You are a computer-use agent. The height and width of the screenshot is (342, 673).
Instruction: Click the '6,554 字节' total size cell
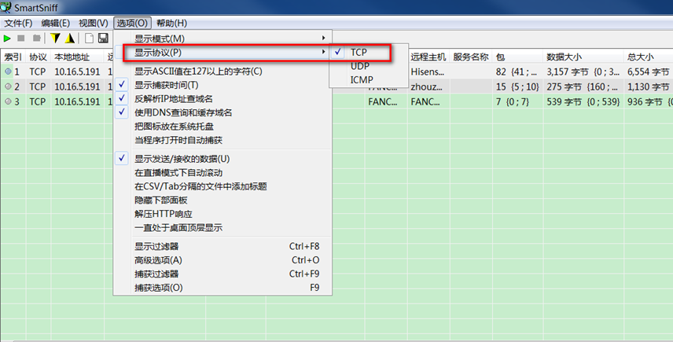coord(648,72)
